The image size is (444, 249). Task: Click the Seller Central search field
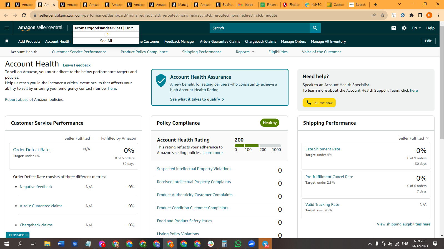pyautogui.click(x=260, y=28)
